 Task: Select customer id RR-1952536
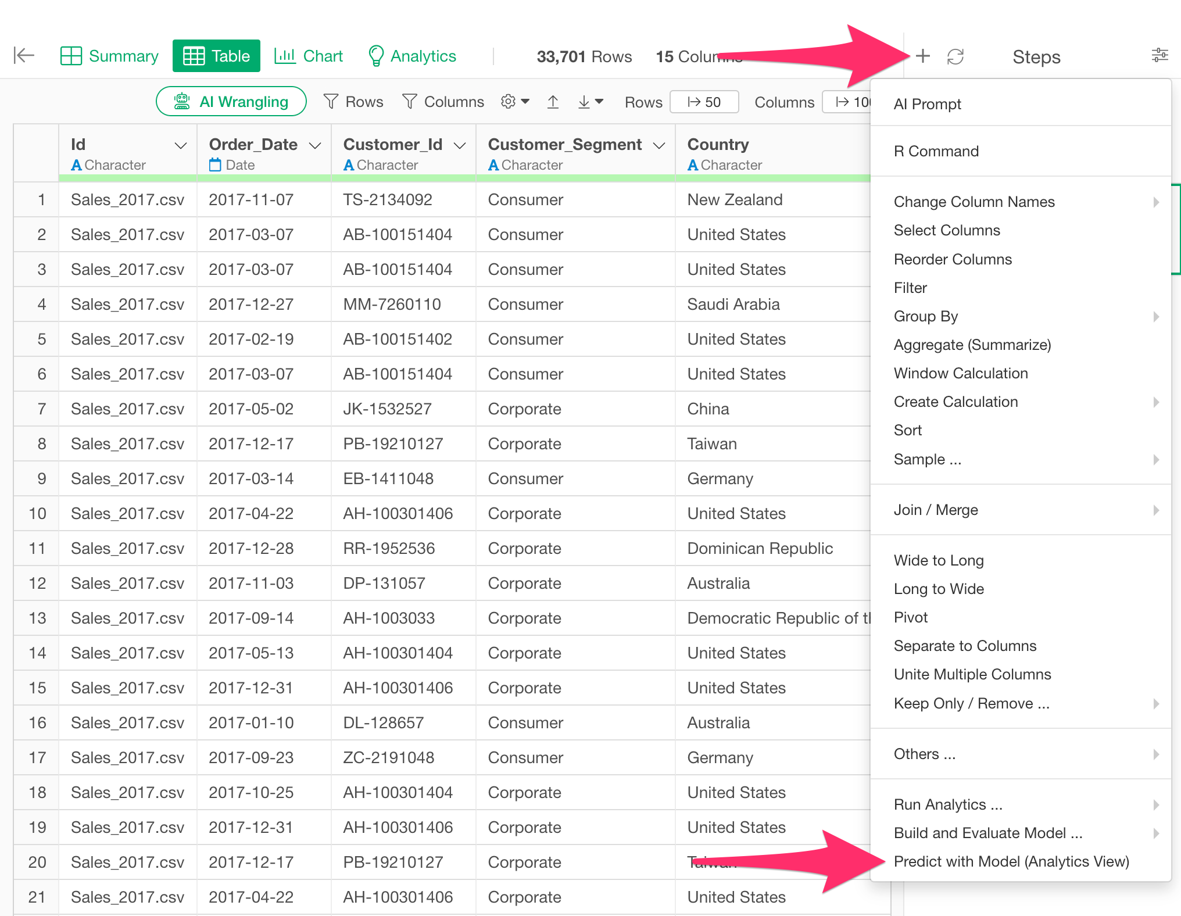pos(403,548)
